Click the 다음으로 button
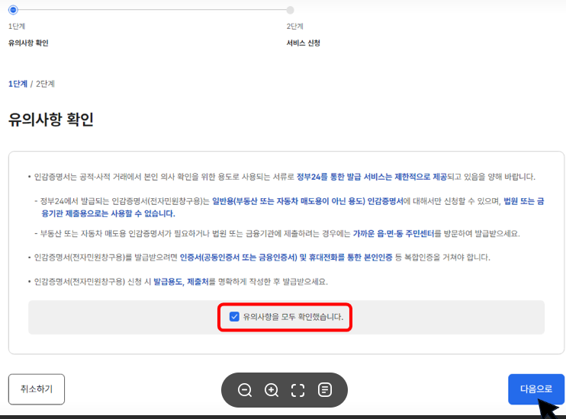This screenshot has width=566, height=419. pyautogui.click(x=536, y=389)
